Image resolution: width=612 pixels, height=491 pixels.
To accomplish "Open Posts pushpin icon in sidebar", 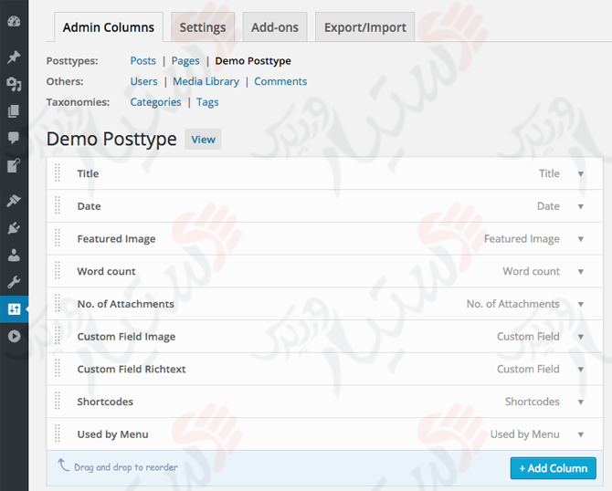I will [14, 57].
